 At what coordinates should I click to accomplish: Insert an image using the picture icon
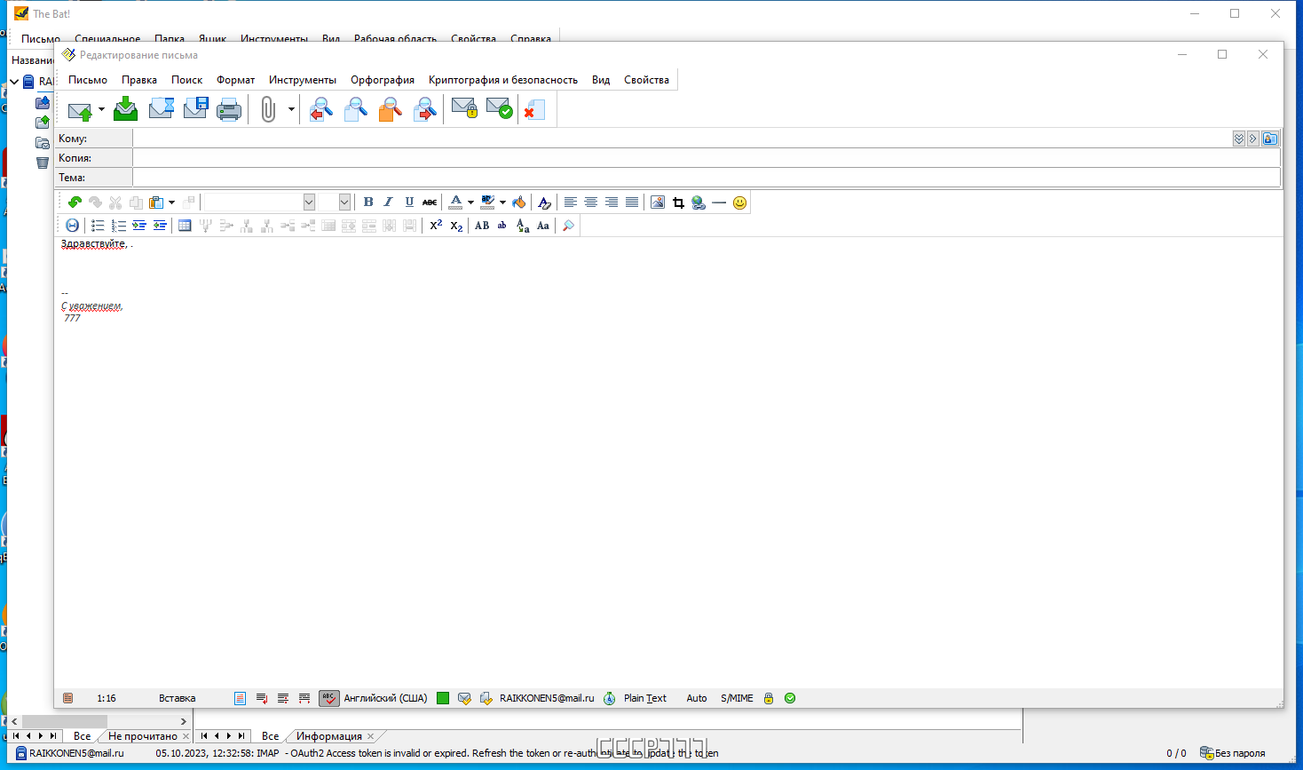click(x=657, y=202)
